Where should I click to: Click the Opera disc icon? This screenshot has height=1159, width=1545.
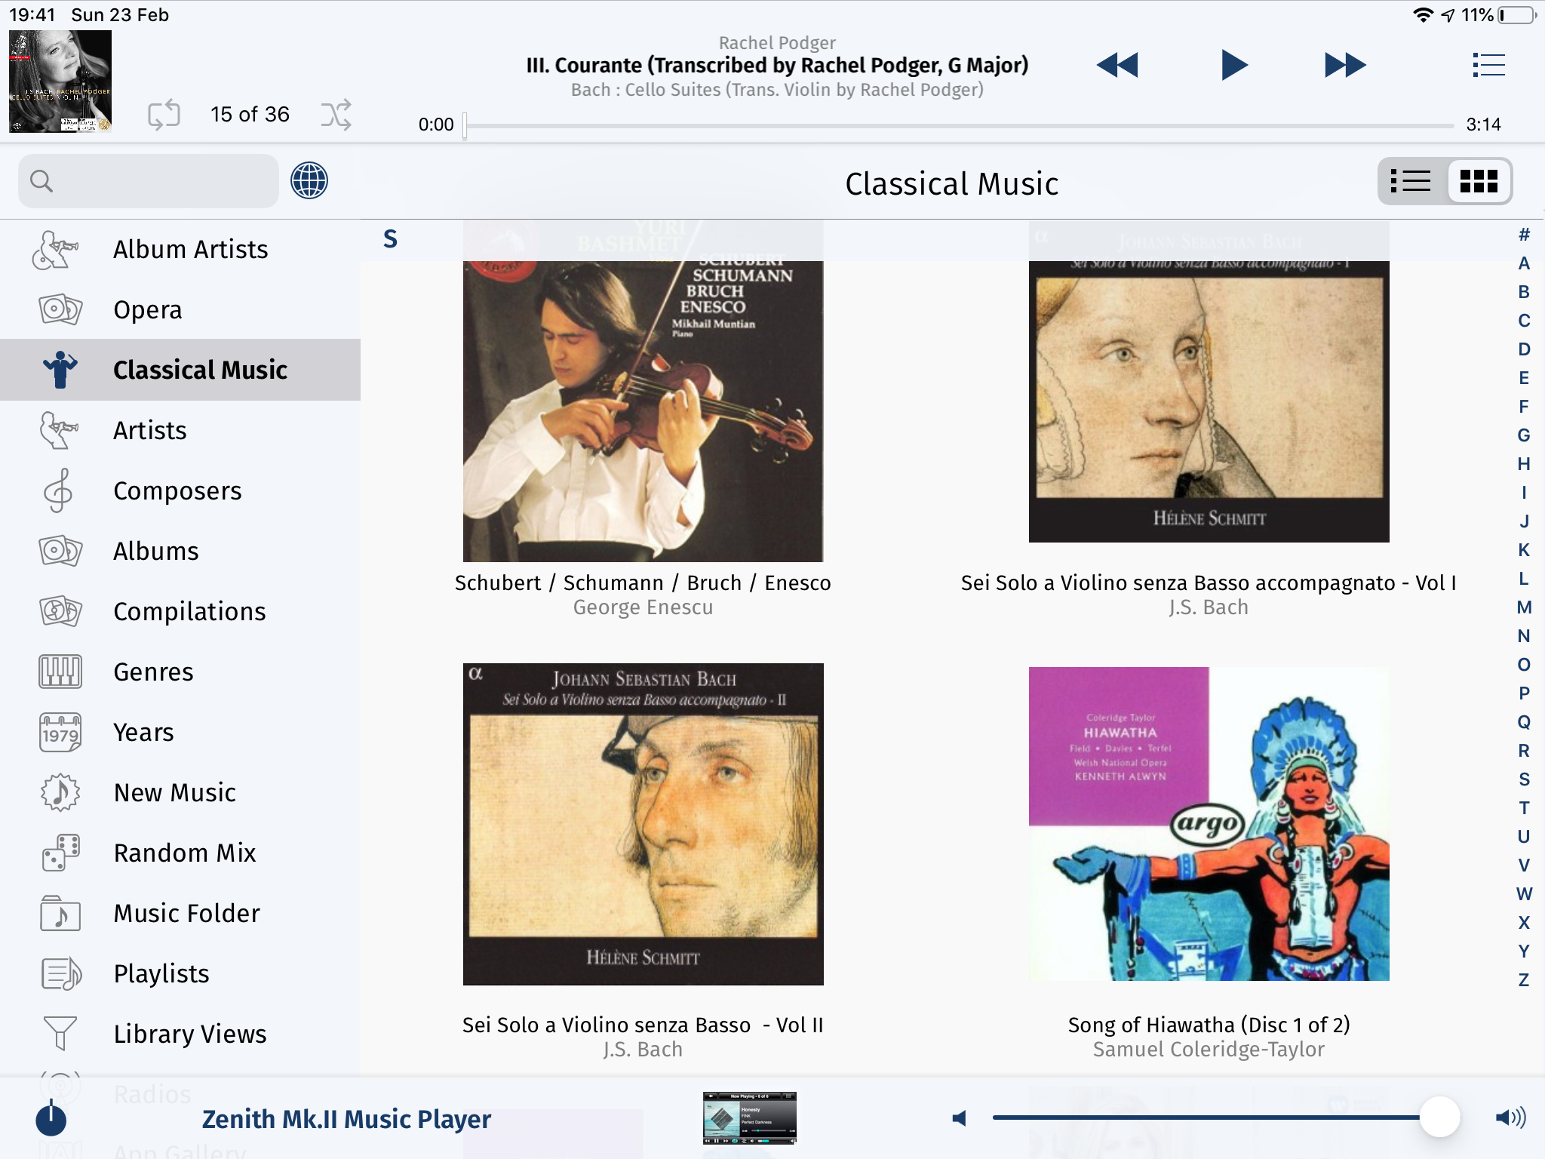[x=60, y=309]
